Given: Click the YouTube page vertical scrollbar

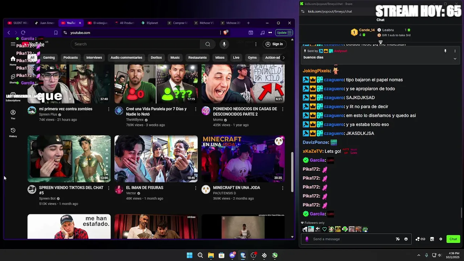Looking at the screenshot, I should click(292, 172).
